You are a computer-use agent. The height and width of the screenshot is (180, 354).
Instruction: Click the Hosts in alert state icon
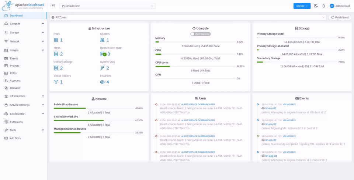pos(103,54)
